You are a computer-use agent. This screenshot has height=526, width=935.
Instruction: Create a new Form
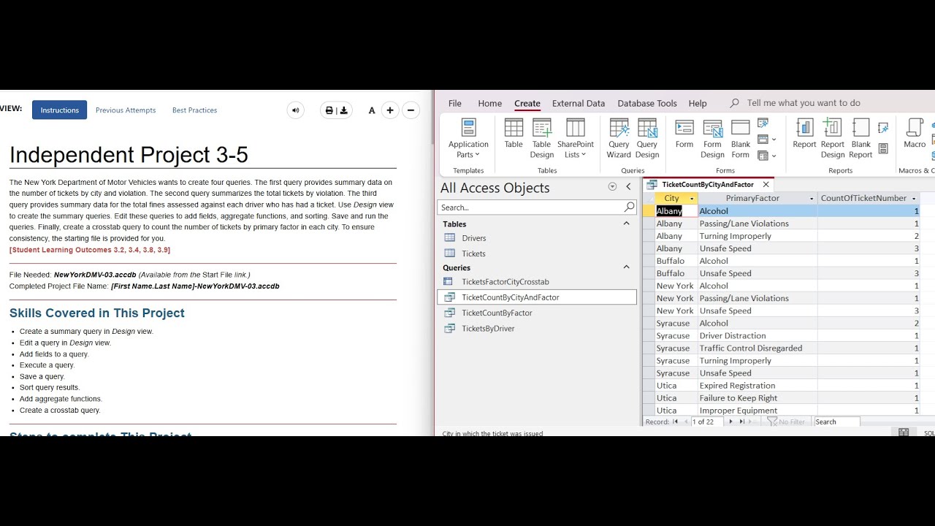684,134
